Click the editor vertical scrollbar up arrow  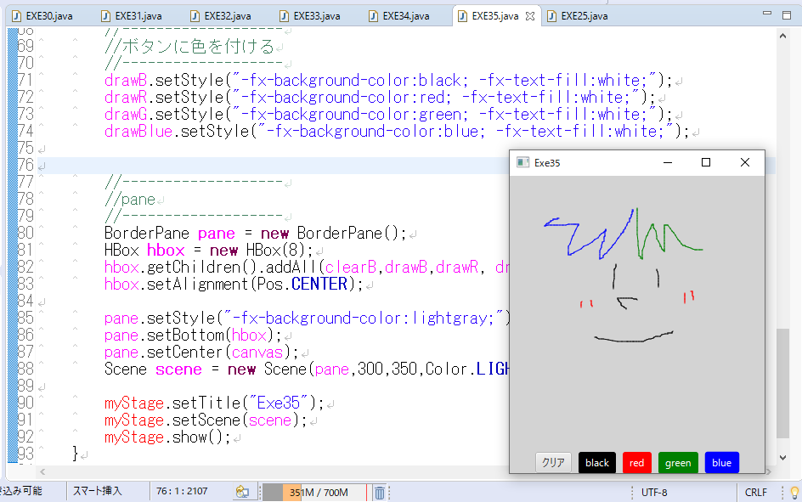click(x=782, y=36)
